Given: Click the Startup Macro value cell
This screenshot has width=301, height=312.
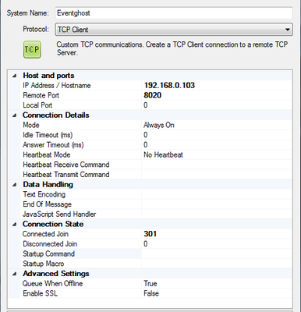Looking at the screenshot, I should pos(217,264).
